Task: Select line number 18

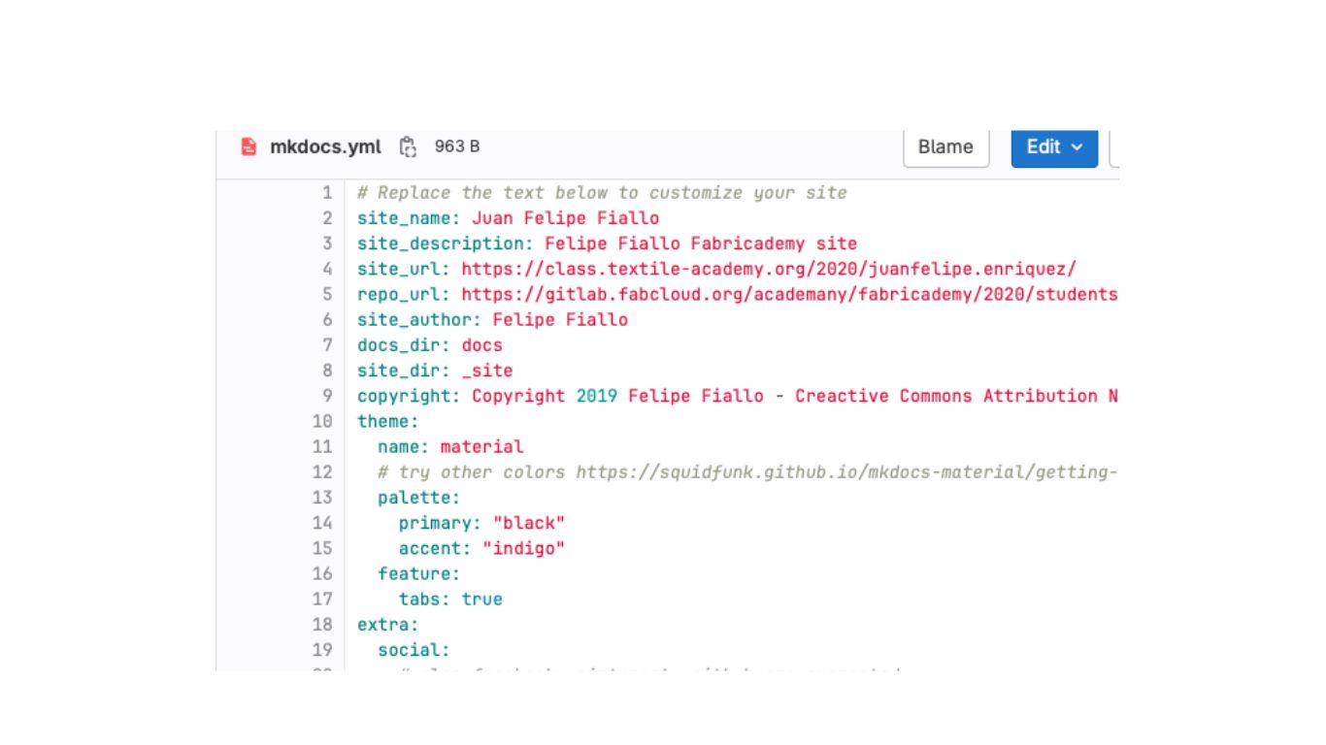Action: tap(322, 625)
